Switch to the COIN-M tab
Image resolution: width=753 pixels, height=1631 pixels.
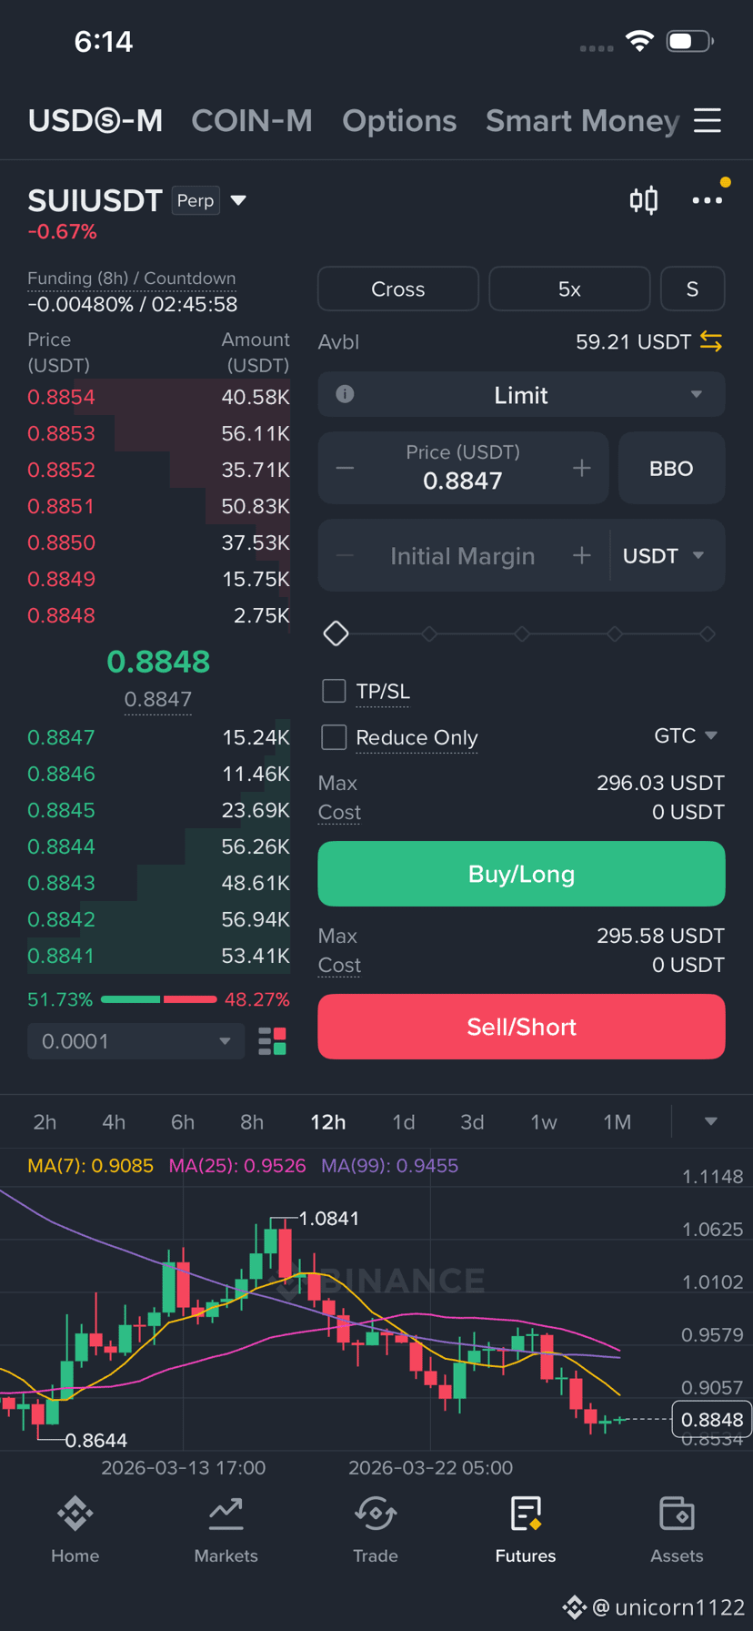[252, 121]
